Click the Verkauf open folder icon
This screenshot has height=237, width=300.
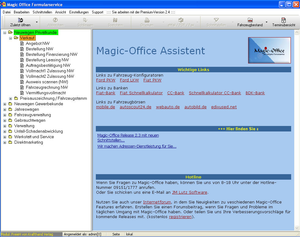[16, 38]
